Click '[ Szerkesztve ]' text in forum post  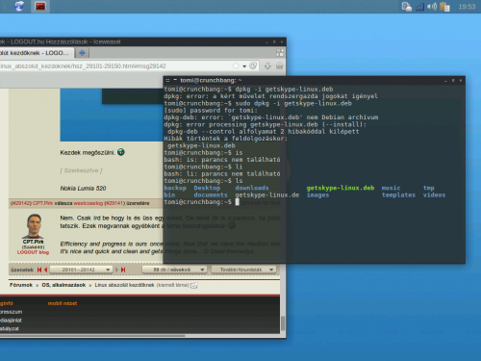tap(81, 170)
